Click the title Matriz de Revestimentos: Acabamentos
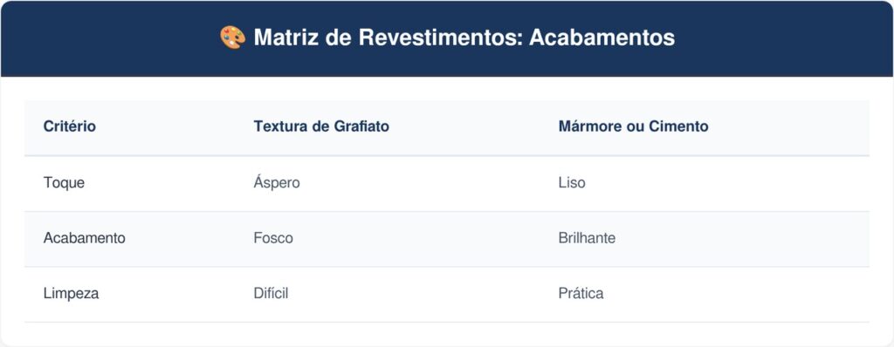894x347 pixels. pyautogui.click(x=464, y=37)
